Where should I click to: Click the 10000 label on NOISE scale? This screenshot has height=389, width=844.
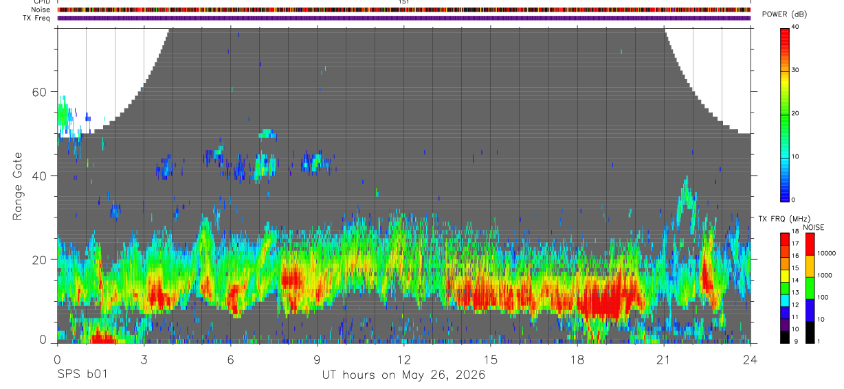826,253
